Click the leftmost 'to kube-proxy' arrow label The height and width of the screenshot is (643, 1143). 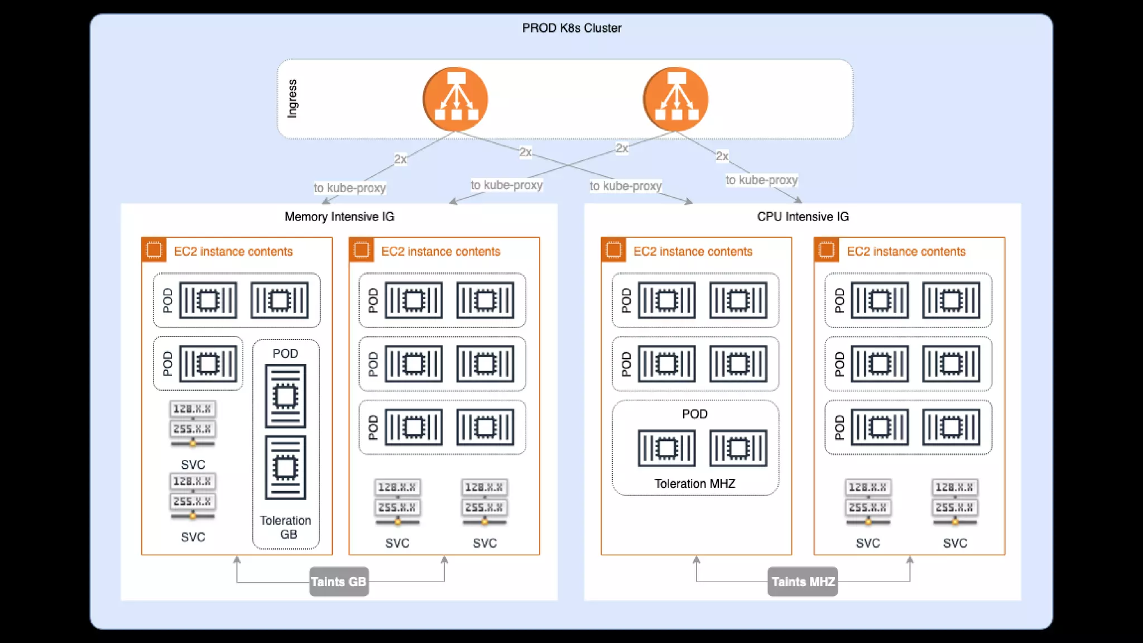pyautogui.click(x=349, y=188)
